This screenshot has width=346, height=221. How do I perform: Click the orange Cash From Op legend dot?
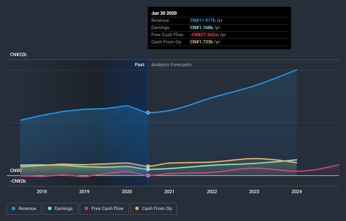[137, 208]
